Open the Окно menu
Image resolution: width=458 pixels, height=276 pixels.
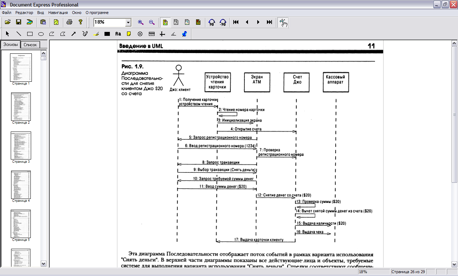pyautogui.click(x=77, y=13)
